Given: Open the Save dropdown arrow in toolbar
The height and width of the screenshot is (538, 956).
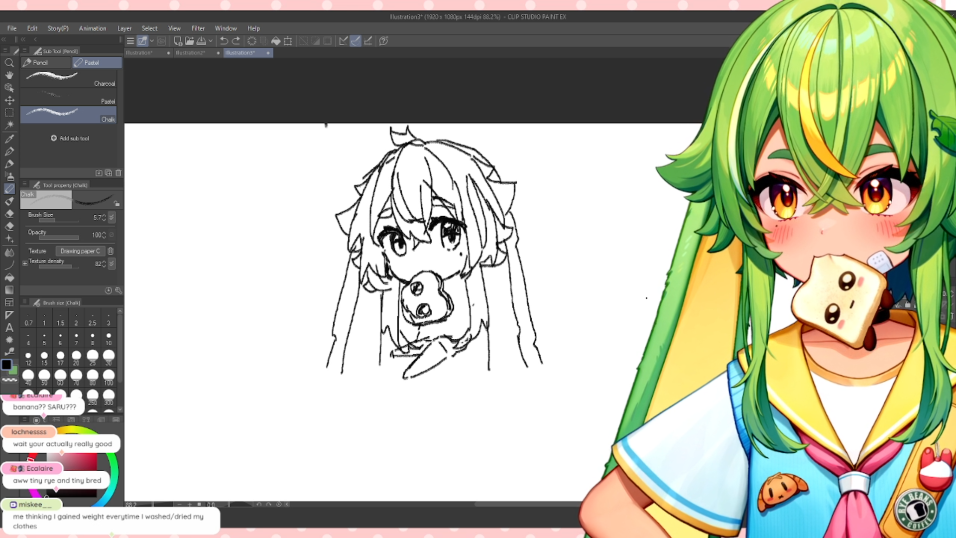Looking at the screenshot, I should [x=211, y=41].
